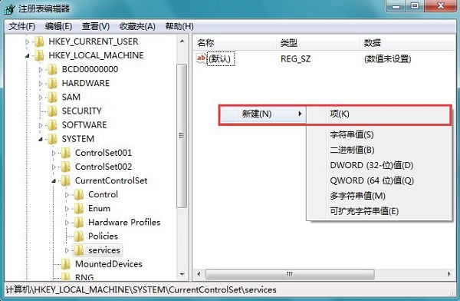
Task: Expand the Control subkey arrow
Action: pos(67,195)
